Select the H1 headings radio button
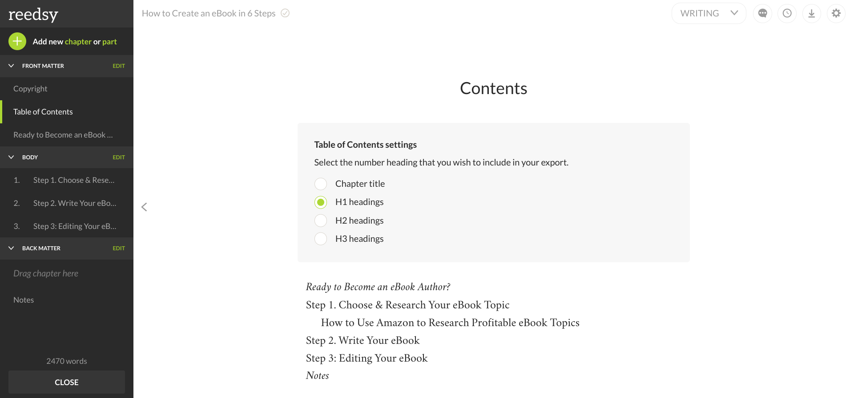This screenshot has height=398, width=854. [321, 202]
